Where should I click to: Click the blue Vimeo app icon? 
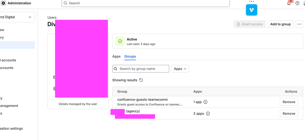click(x=252, y=10)
